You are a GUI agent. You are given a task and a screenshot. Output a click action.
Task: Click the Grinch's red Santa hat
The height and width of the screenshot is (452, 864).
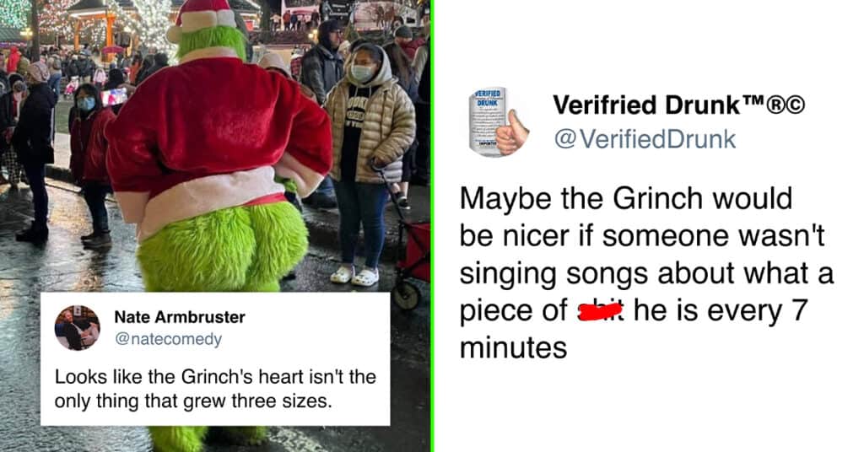202,20
